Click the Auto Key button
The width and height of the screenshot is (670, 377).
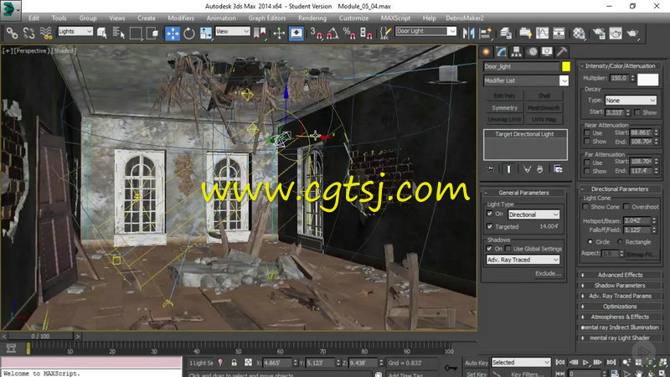coord(477,363)
